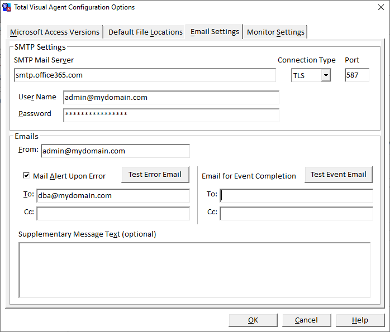Click the Connection Type label
Image resolution: width=390 pixels, height=332 pixels.
point(306,60)
